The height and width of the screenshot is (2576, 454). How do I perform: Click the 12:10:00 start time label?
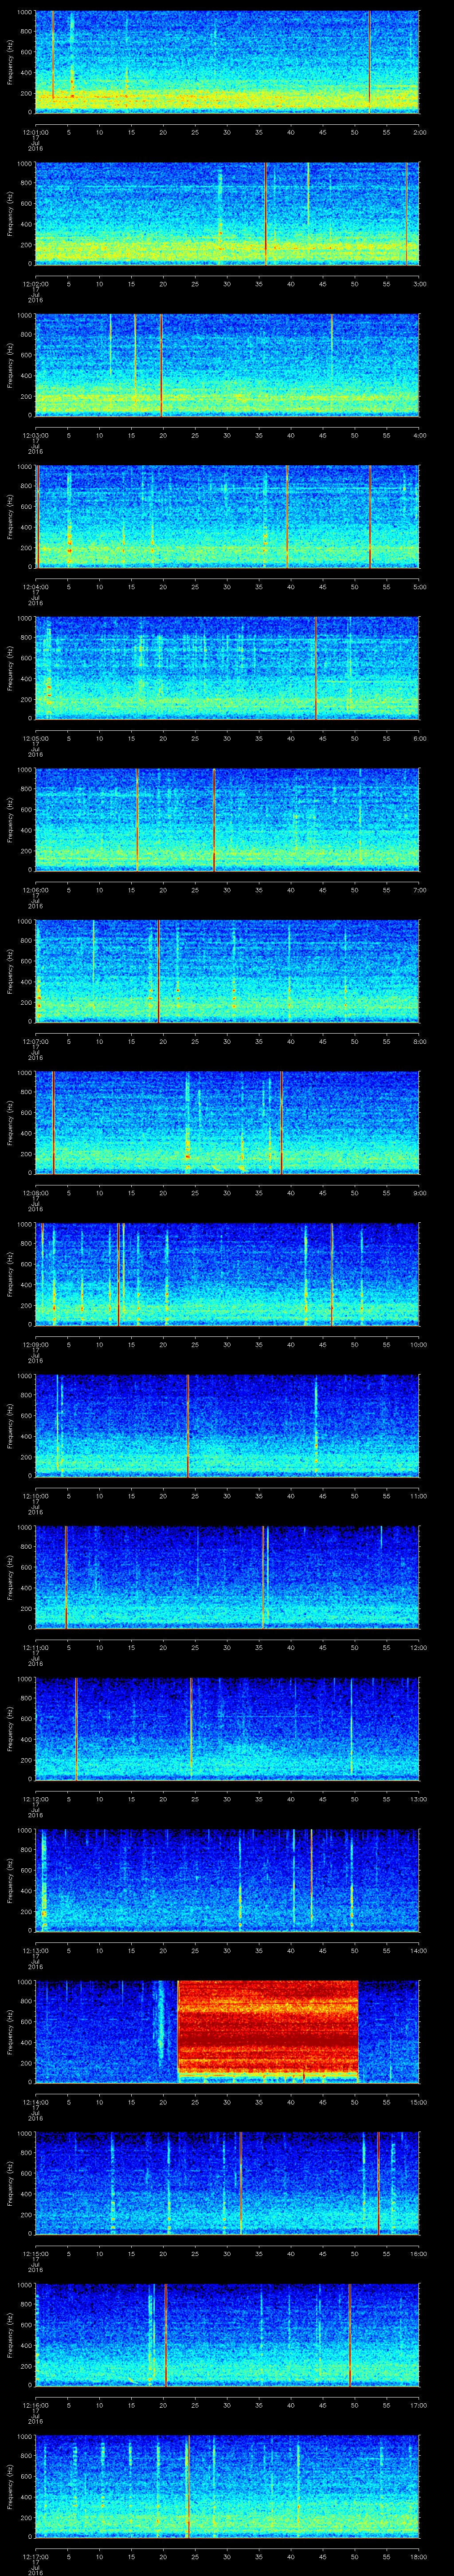36,1496
